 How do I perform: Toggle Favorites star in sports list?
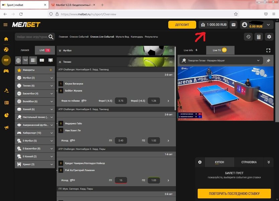coord(19,70)
